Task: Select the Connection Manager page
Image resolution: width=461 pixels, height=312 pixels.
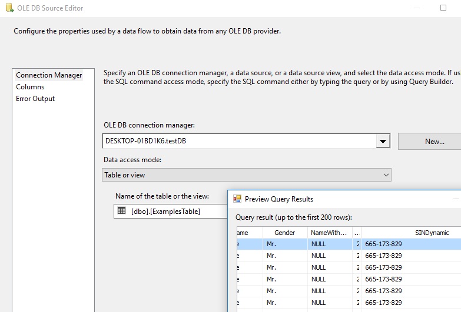Action: pos(49,75)
